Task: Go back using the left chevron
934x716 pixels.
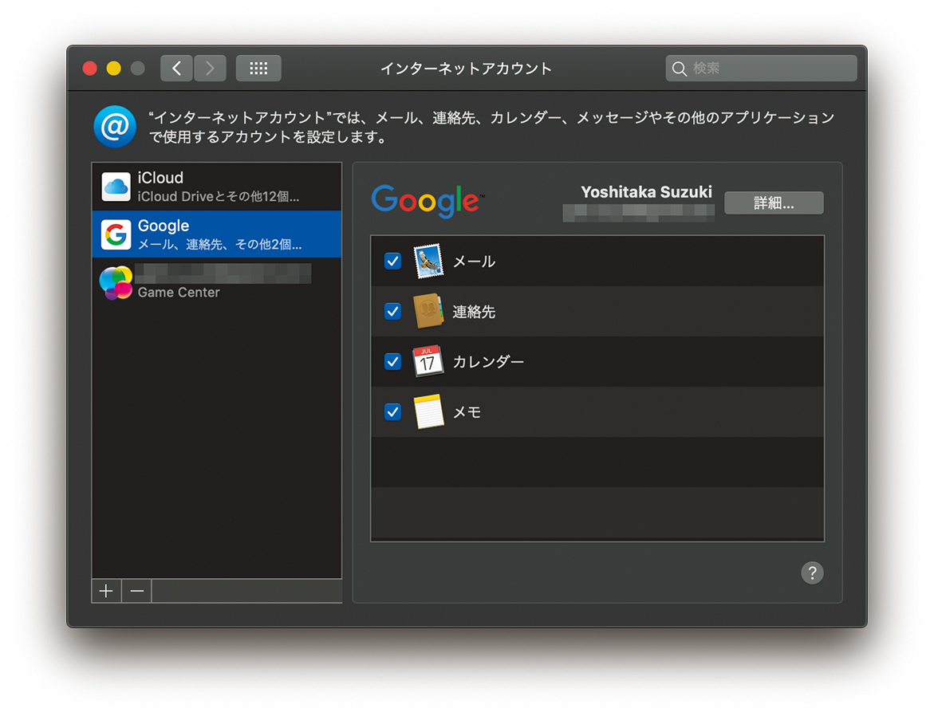Action: click(176, 69)
